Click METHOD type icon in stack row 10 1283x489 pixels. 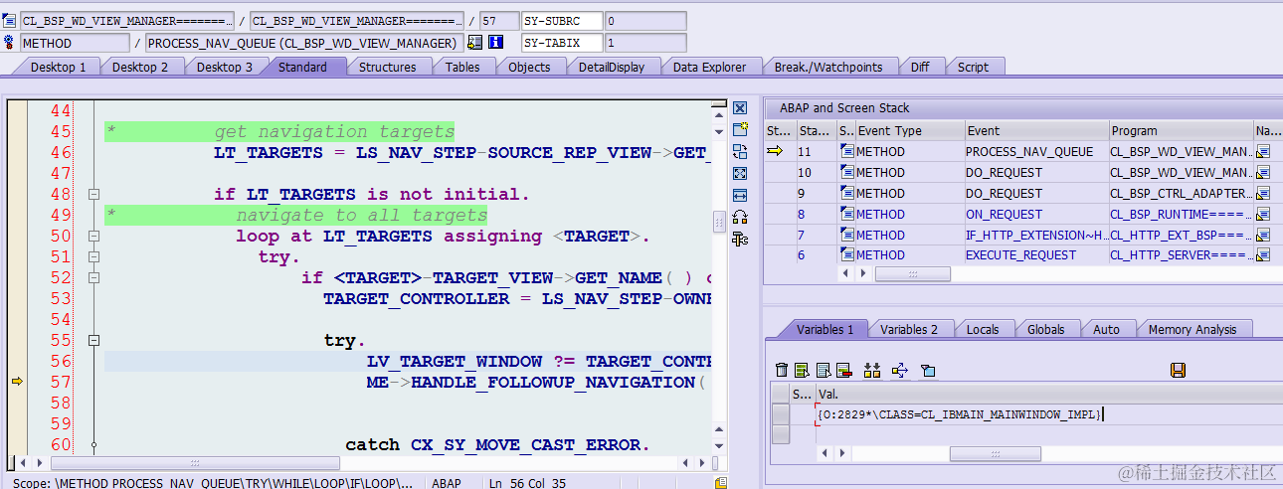click(847, 173)
